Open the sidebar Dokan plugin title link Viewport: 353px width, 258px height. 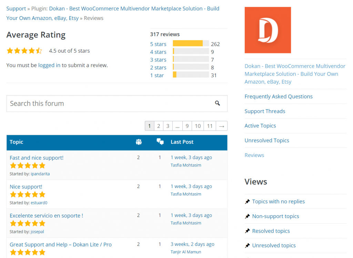[295, 74]
